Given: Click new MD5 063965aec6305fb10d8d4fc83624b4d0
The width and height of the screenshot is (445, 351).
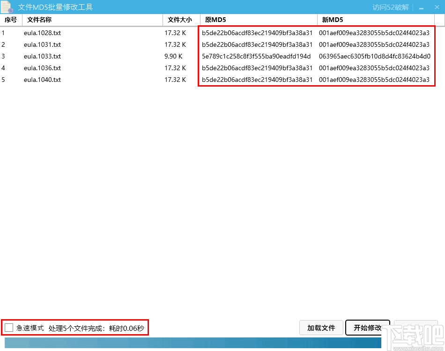Looking at the screenshot, I should click(375, 56).
